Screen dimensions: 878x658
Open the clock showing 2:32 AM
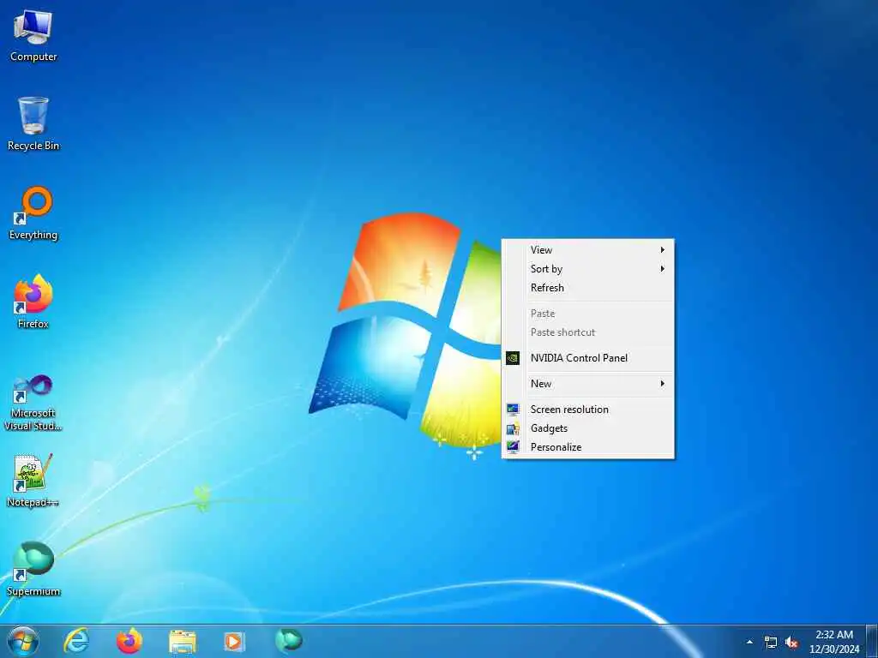[x=834, y=642]
